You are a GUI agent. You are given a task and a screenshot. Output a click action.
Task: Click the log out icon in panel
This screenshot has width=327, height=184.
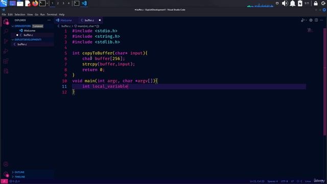323,4
